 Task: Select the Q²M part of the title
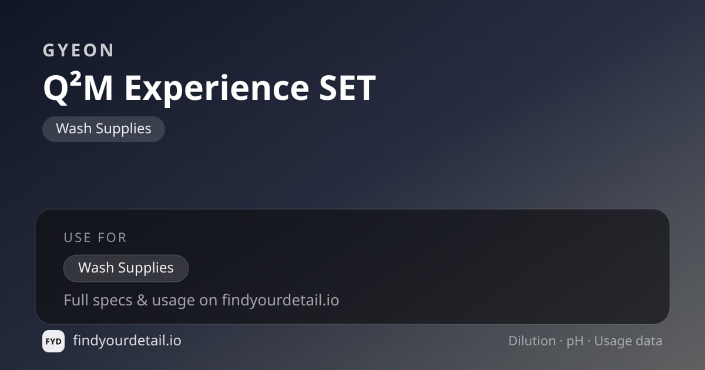[79, 89]
